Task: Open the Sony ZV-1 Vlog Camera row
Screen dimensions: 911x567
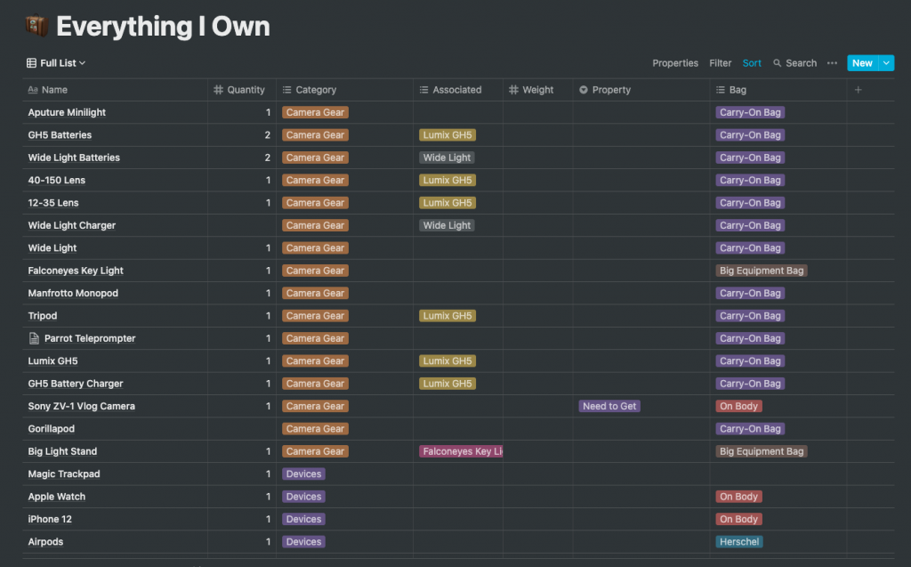Action: pyautogui.click(x=81, y=406)
